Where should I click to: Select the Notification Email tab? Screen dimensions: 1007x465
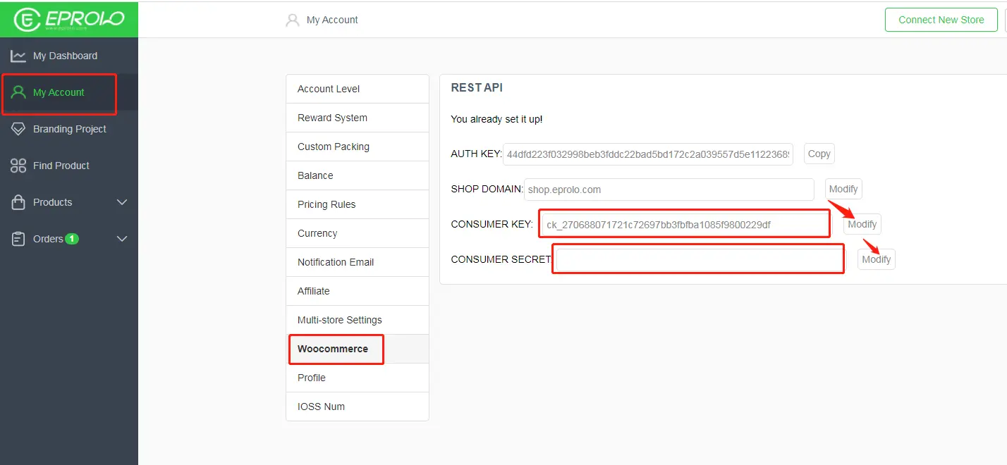[358, 262]
